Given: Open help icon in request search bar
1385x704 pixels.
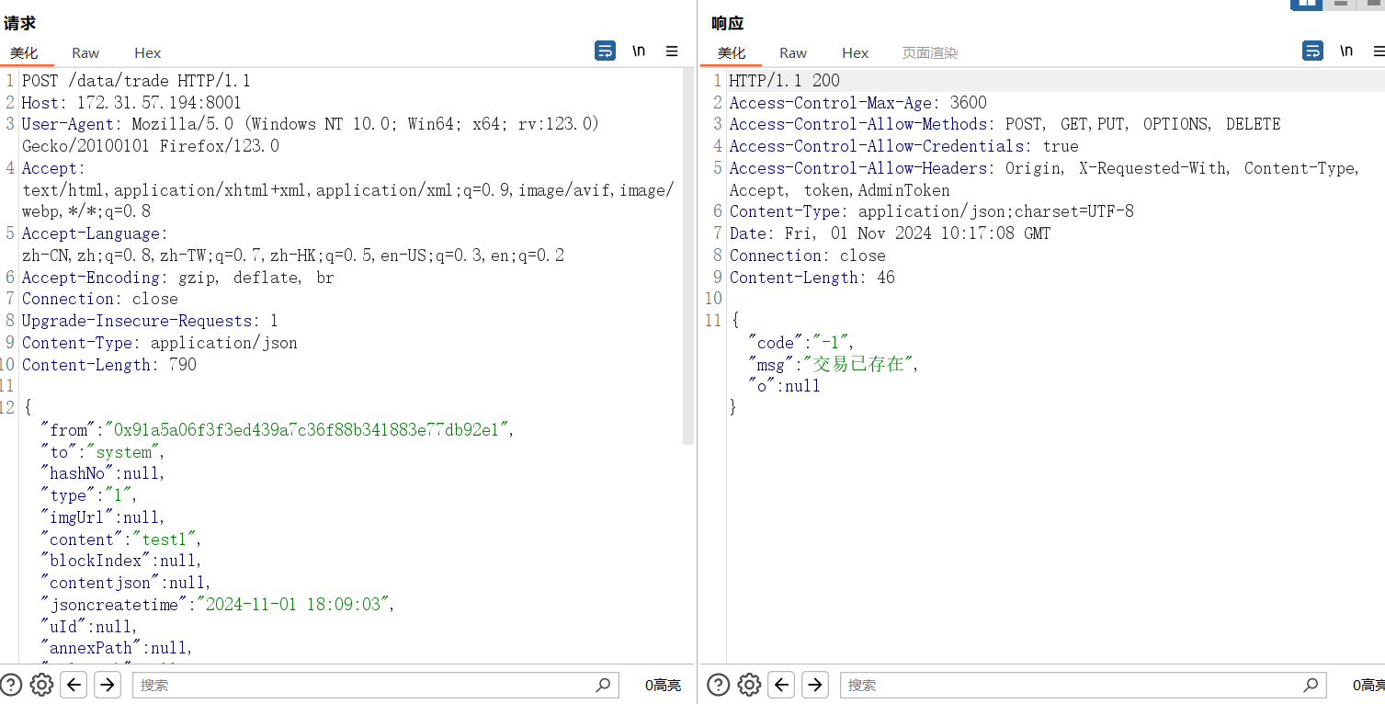Looking at the screenshot, I should [x=11, y=685].
